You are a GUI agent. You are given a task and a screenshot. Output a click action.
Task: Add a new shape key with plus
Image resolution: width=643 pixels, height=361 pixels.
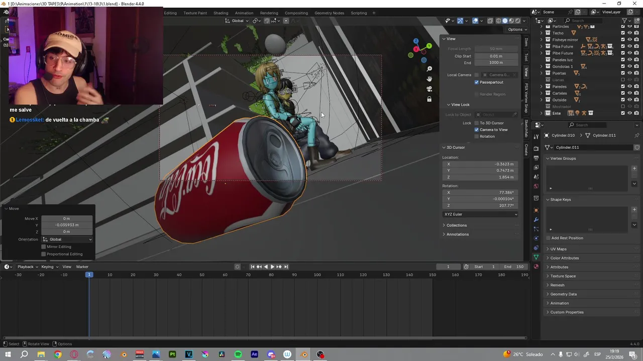point(634,210)
